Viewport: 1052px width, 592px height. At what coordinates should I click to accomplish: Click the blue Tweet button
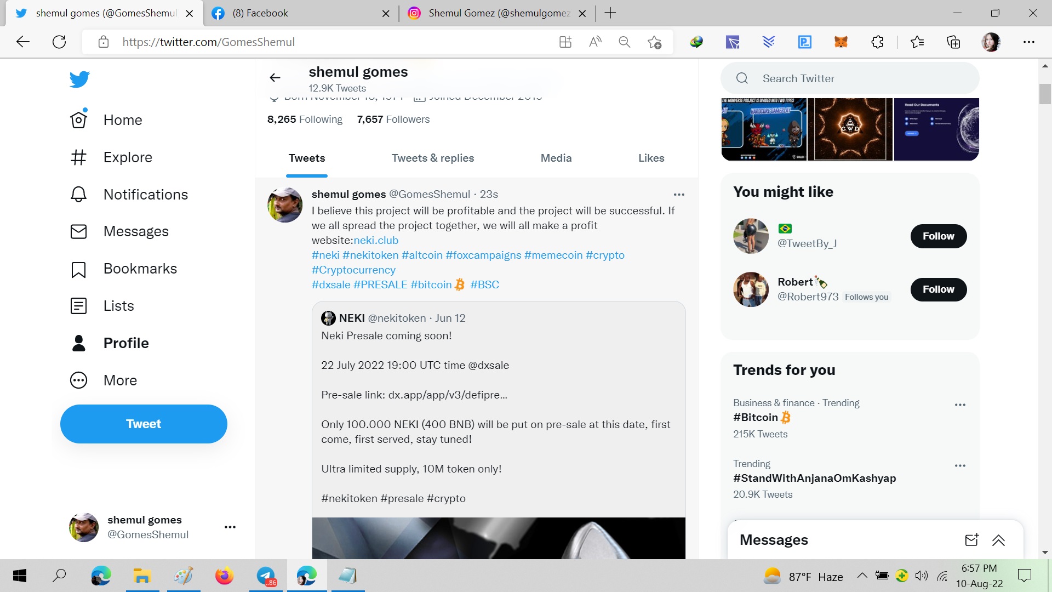(x=144, y=424)
